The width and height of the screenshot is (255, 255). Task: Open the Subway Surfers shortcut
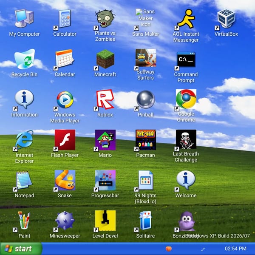point(146,58)
